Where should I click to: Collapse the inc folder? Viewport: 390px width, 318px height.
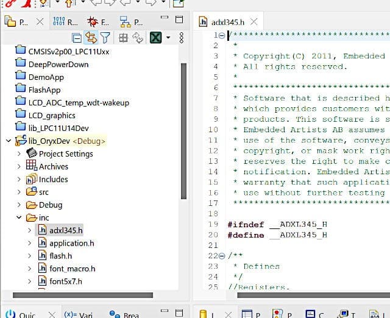point(19,217)
